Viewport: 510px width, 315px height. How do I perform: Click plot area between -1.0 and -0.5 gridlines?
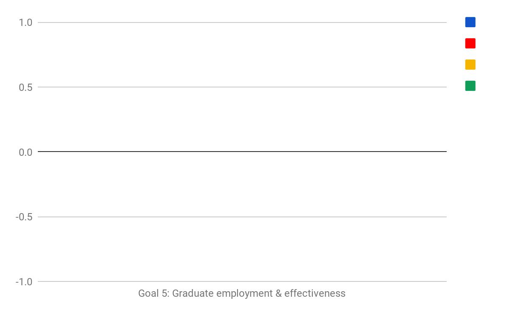pyautogui.click(x=242, y=249)
